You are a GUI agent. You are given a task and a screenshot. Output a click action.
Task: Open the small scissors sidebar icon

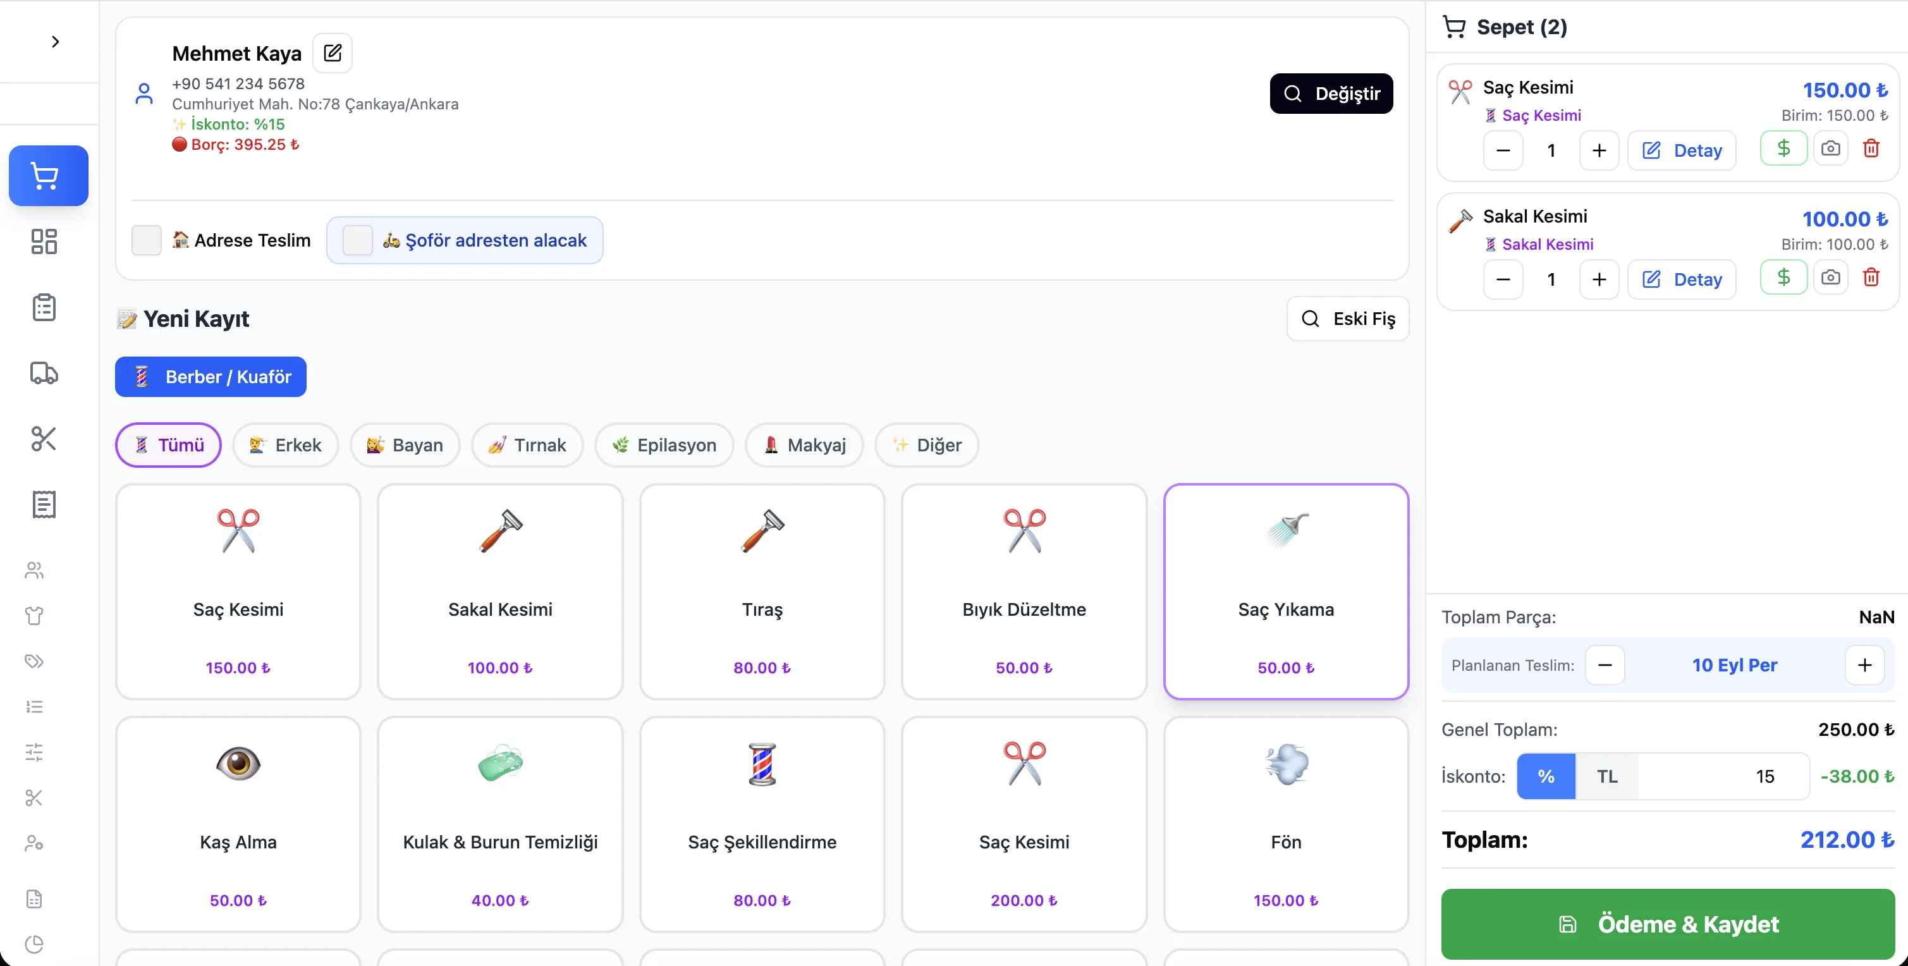pyautogui.click(x=34, y=798)
